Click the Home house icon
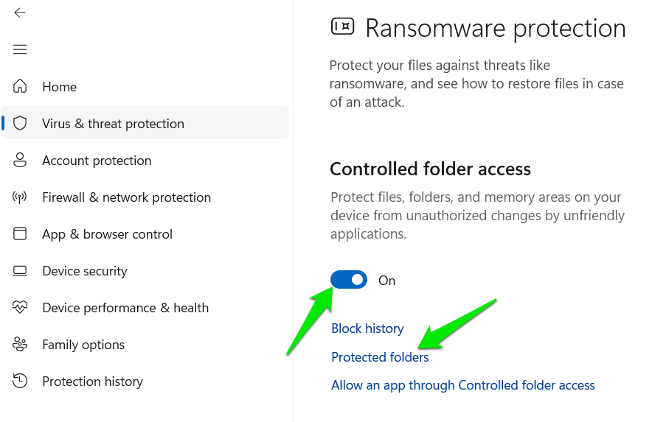The image size is (652, 422). pyautogui.click(x=20, y=86)
